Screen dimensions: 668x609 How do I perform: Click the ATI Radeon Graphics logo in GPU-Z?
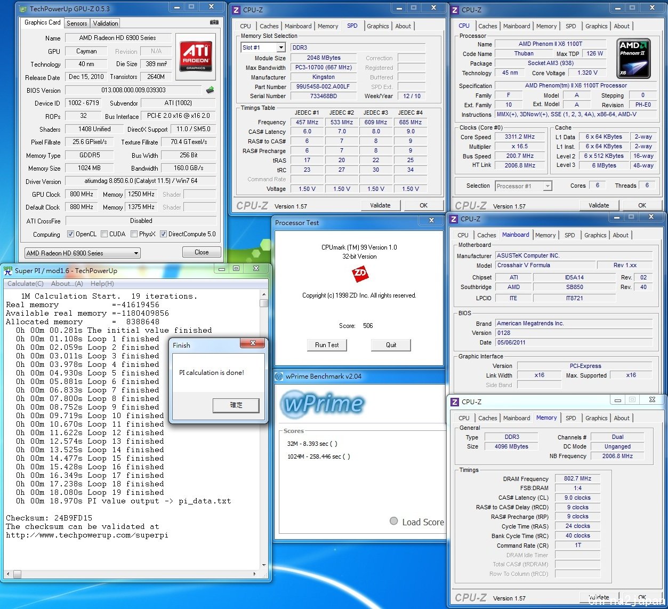point(196,57)
